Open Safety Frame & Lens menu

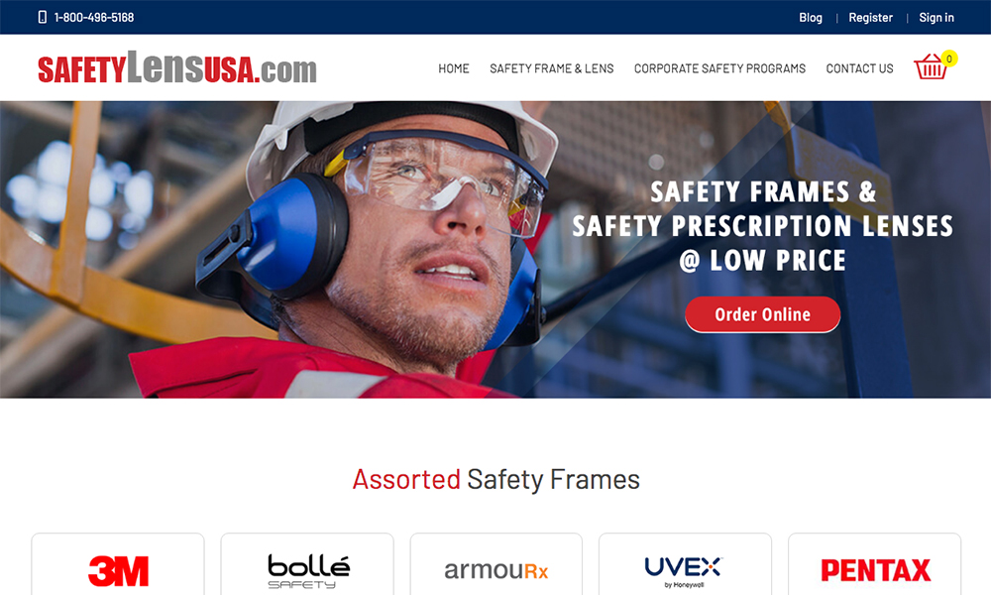[552, 68]
